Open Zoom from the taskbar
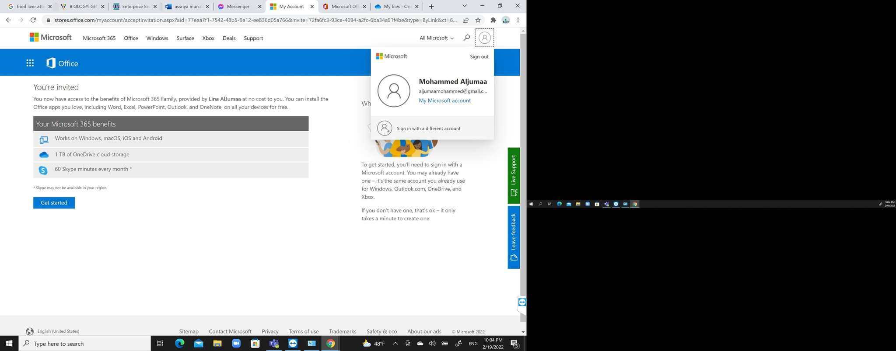 point(236,344)
